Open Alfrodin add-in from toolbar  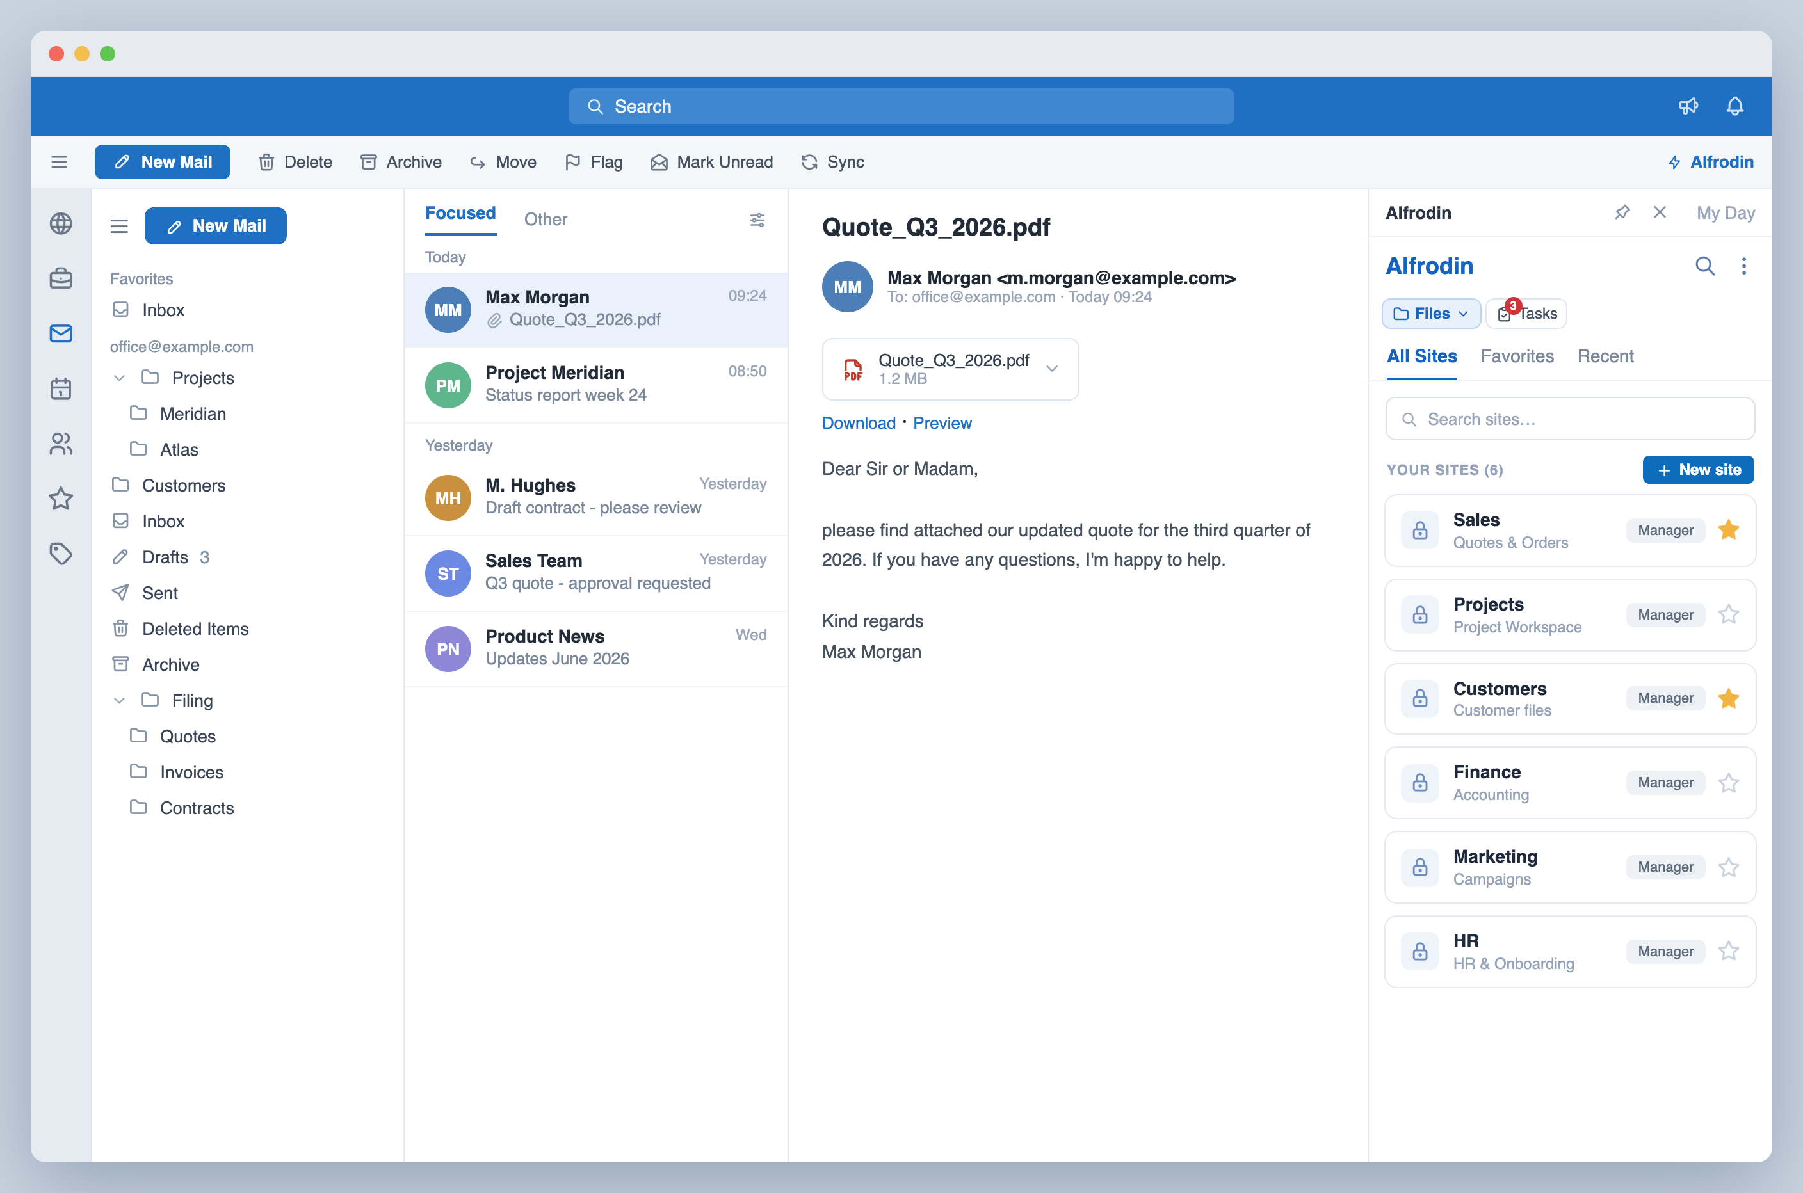[x=1710, y=162]
